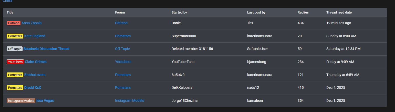Click the Instagram Models prefix tag

point(21,101)
